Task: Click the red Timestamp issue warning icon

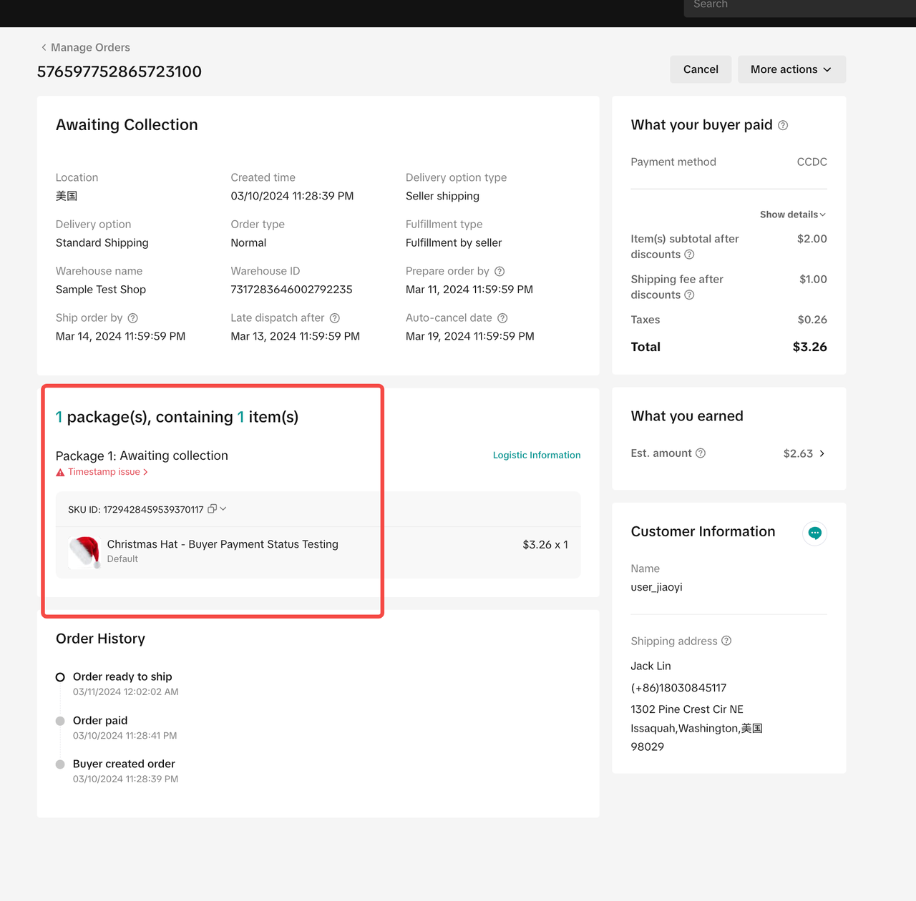Action: point(60,473)
